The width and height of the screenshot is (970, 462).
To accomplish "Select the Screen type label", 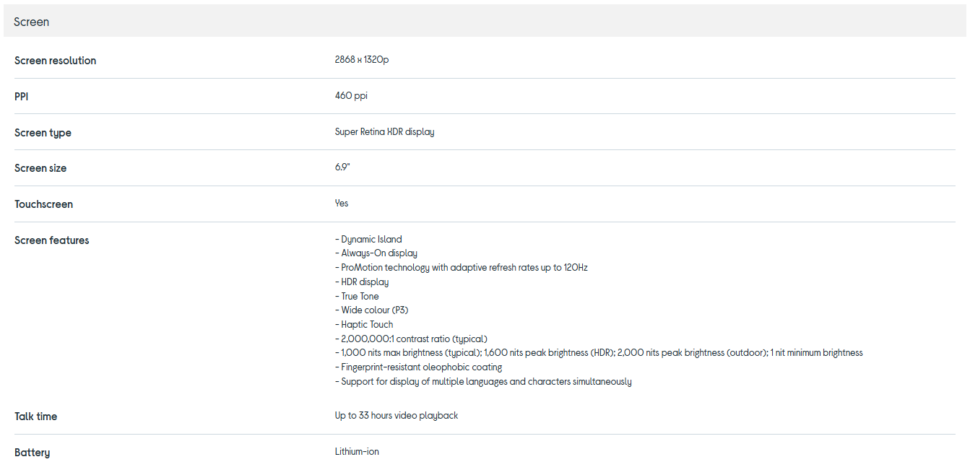I will tap(43, 133).
